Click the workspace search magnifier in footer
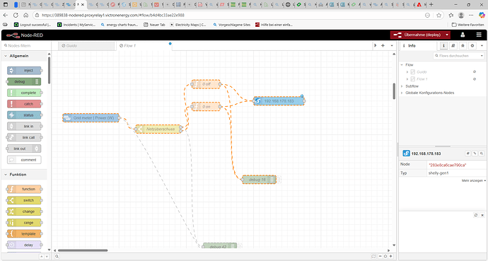The width and height of the screenshot is (488, 261). (57, 256)
